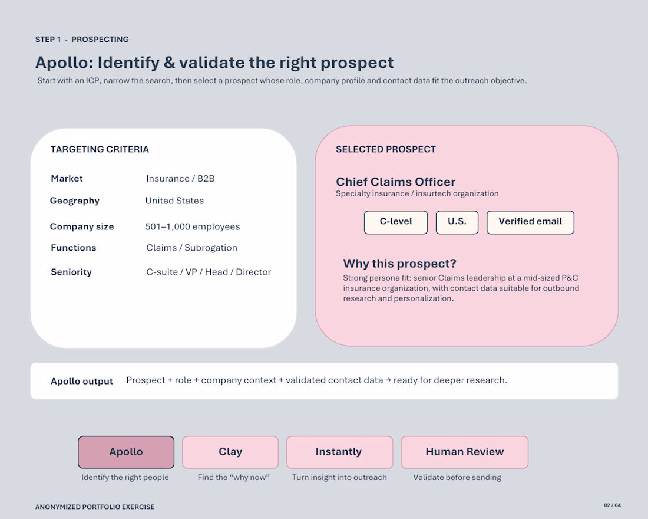Image resolution: width=648 pixels, height=519 pixels.
Task: Click the U.S. tag
Action: coord(457,222)
